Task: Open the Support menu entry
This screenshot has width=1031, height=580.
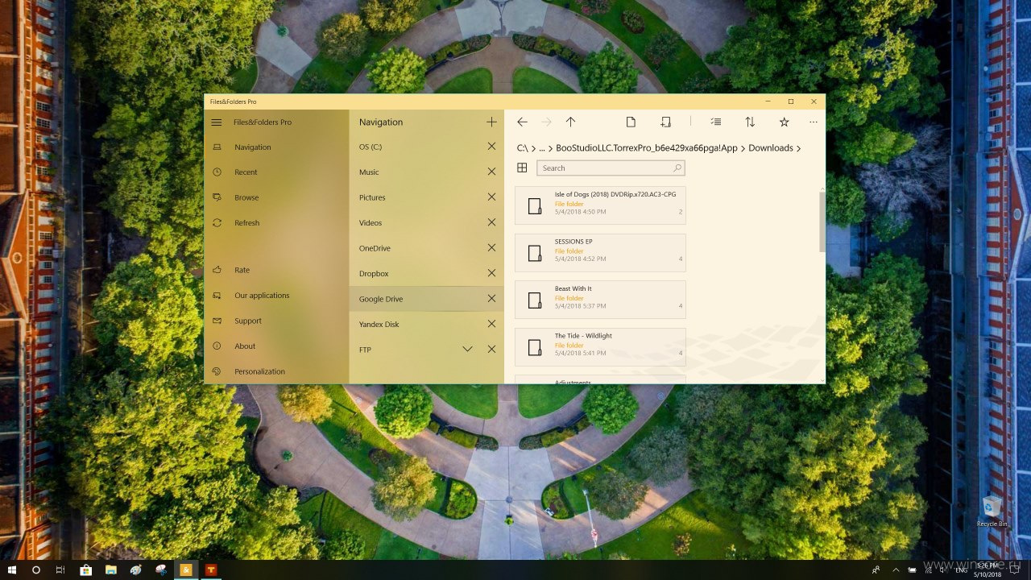Action: pos(276,321)
